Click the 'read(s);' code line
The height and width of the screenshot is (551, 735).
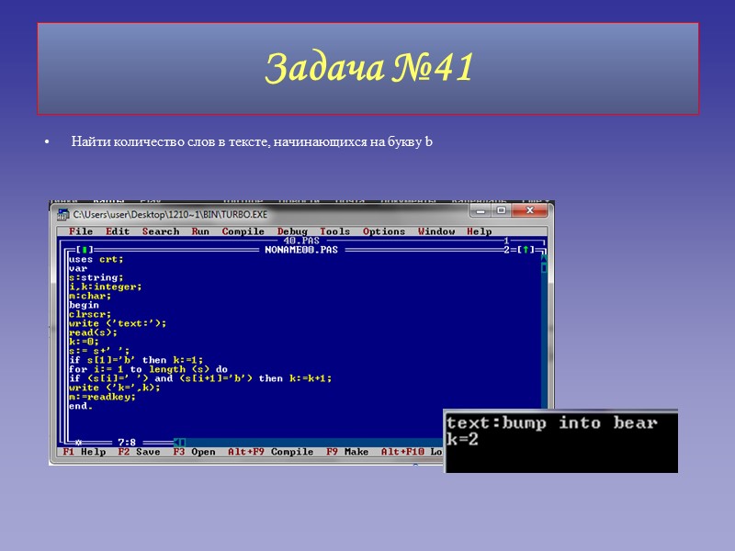click(93, 332)
